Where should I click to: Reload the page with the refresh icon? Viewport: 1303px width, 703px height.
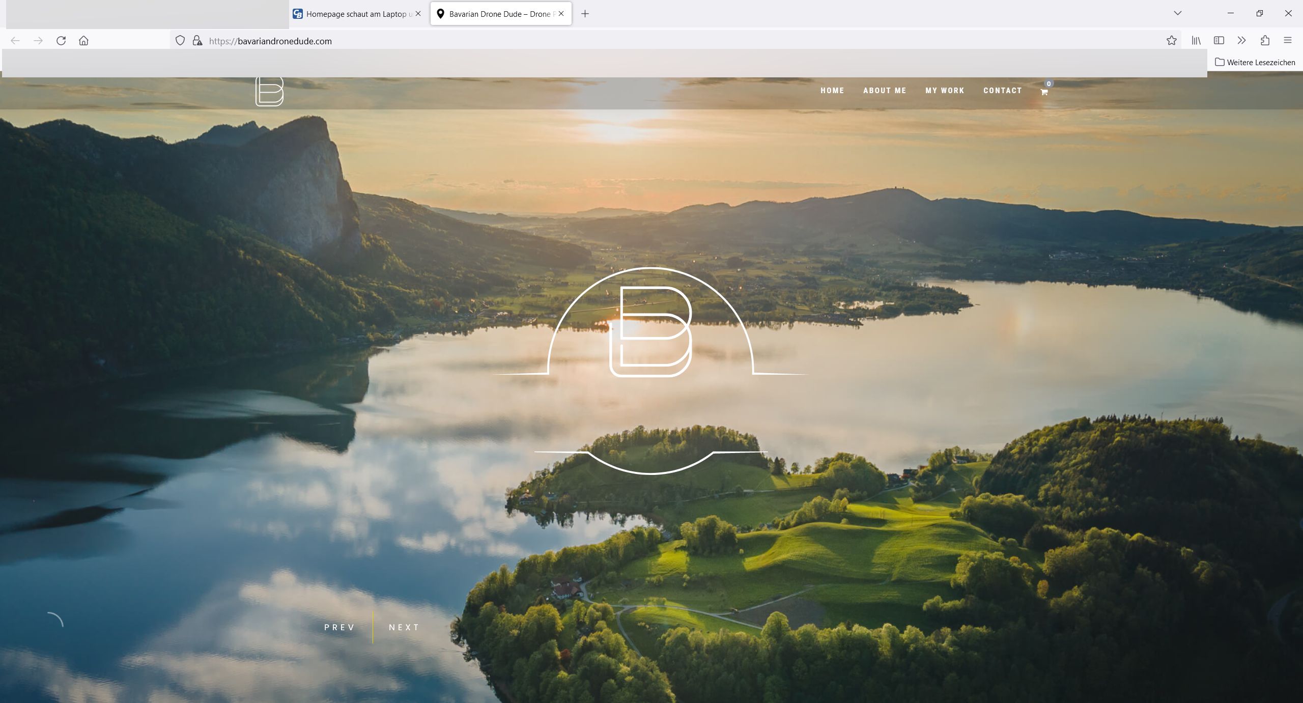click(61, 41)
